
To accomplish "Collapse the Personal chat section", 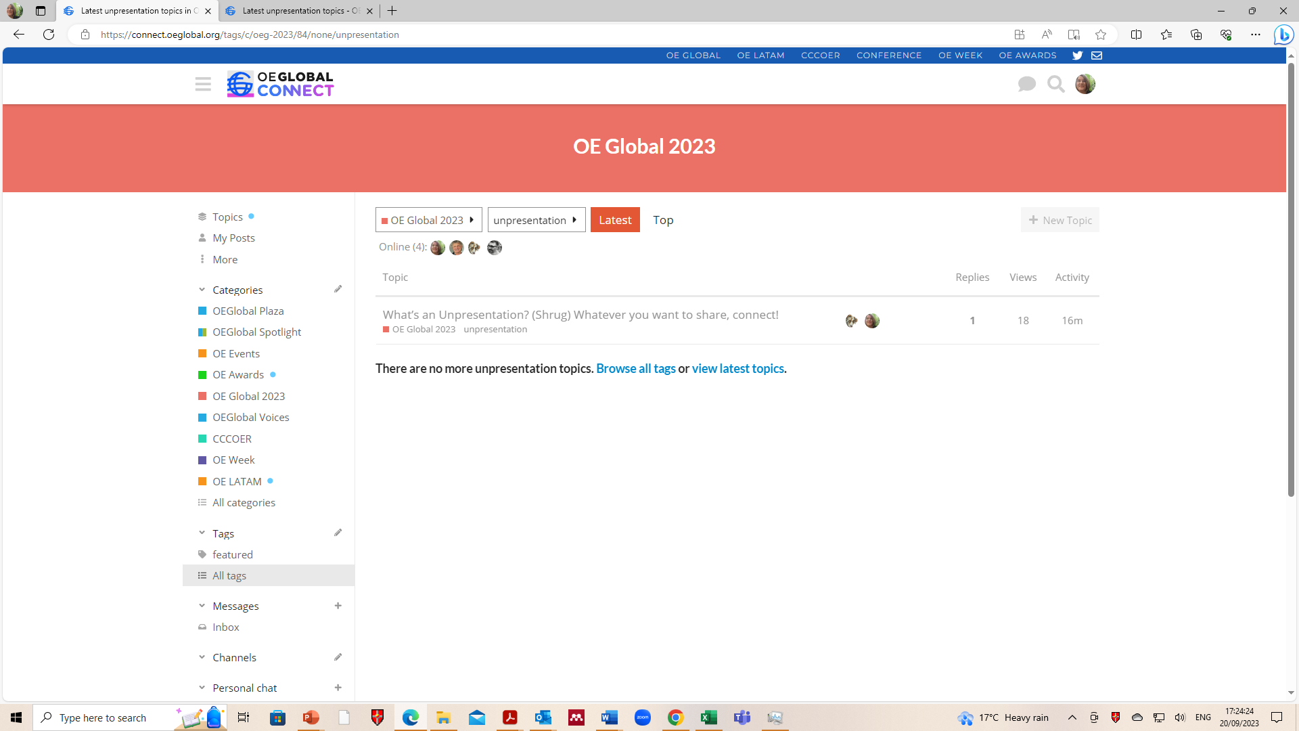I will tap(202, 688).
